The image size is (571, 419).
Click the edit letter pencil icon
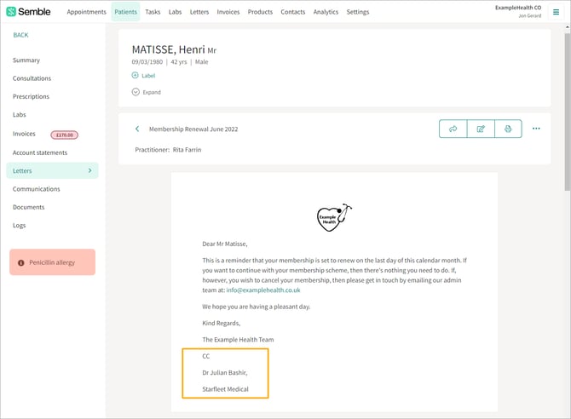coord(481,129)
